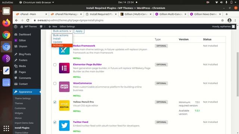Click INSTALL under Yellow Pencil Pro

77,111
